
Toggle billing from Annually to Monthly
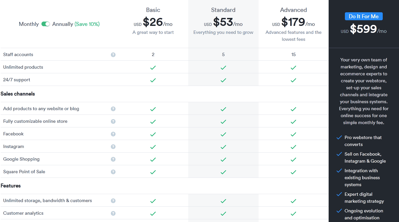(x=46, y=24)
